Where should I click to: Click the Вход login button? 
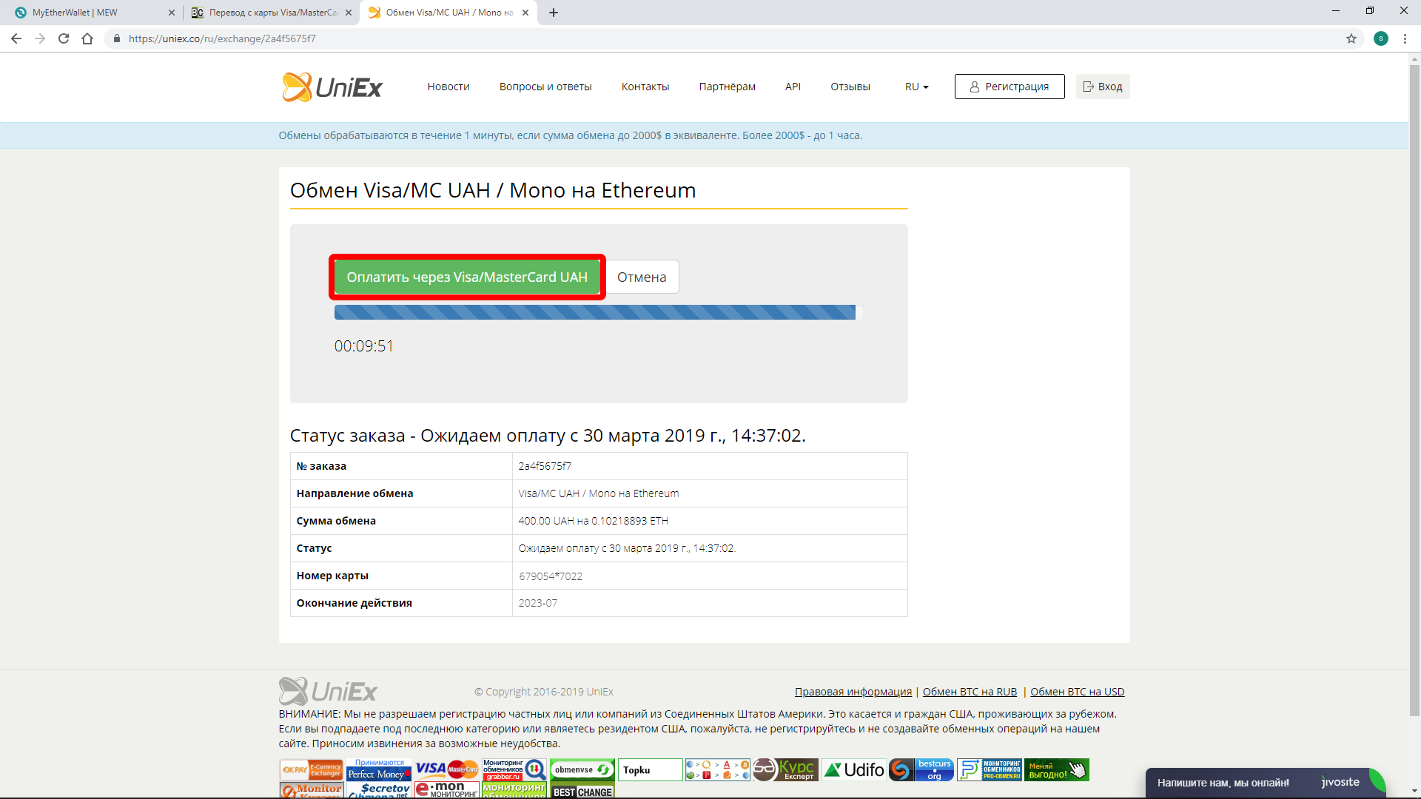click(x=1103, y=87)
